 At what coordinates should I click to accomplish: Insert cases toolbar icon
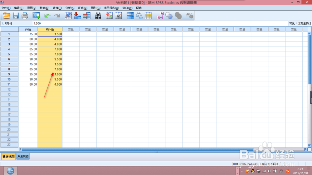[x=109, y=16]
